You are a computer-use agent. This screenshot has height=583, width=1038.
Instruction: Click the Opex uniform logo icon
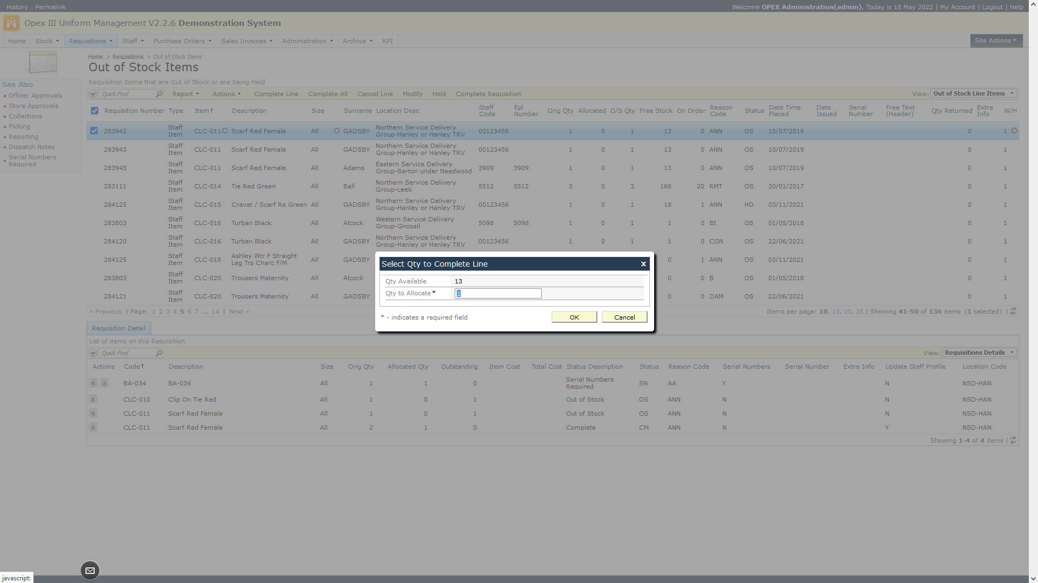11,23
